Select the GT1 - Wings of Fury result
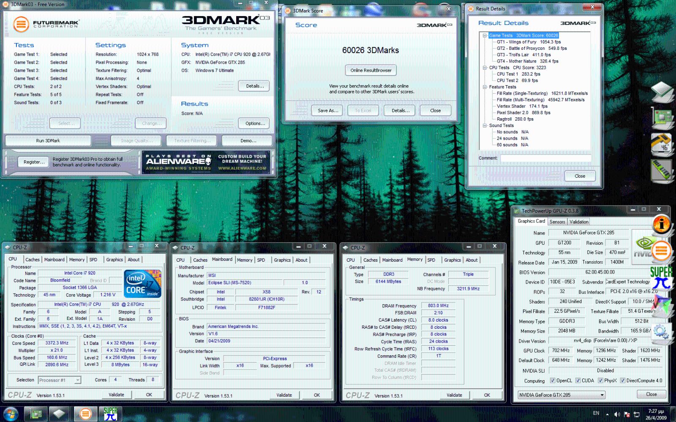This screenshot has width=676, height=422. [x=529, y=42]
